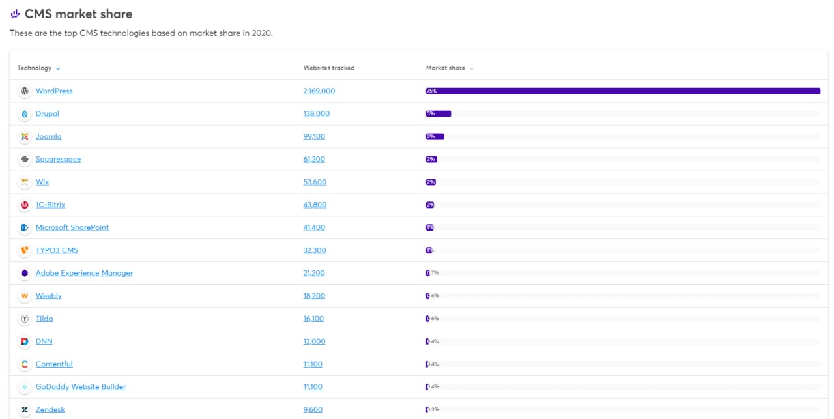Viewport: 834px width, 419px height.
Task: Open the Tilda technology link
Action: pos(44,319)
